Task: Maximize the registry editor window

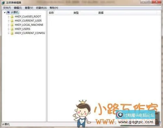Action: coord(149,2)
